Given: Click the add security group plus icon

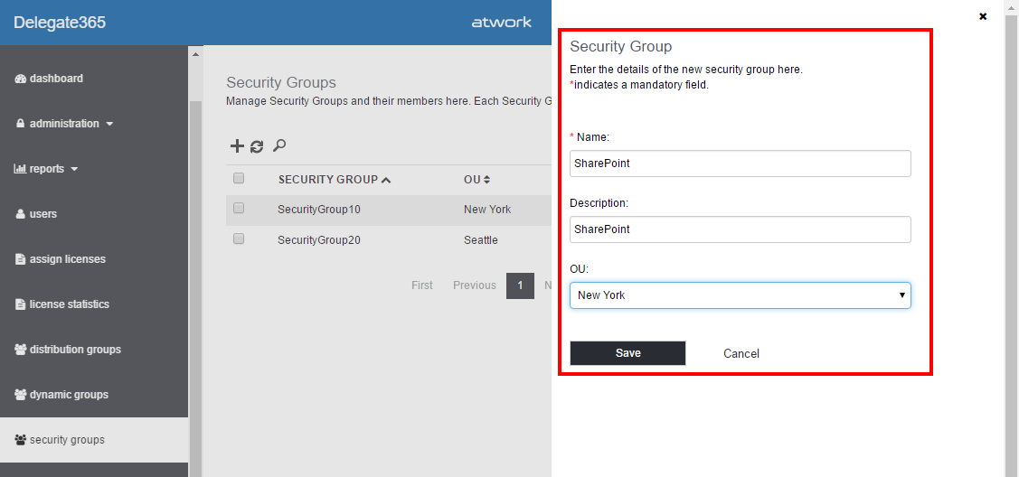Looking at the screenshot, I should point(237,146).
